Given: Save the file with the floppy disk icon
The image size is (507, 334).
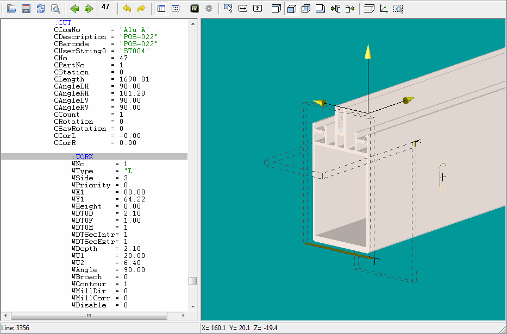Looking at the screenshot, I should [x=26, y=9].
